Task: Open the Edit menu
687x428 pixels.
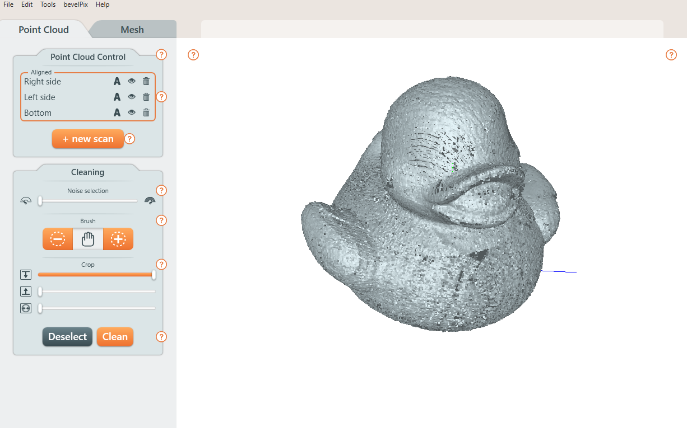Action: point(27,4)
